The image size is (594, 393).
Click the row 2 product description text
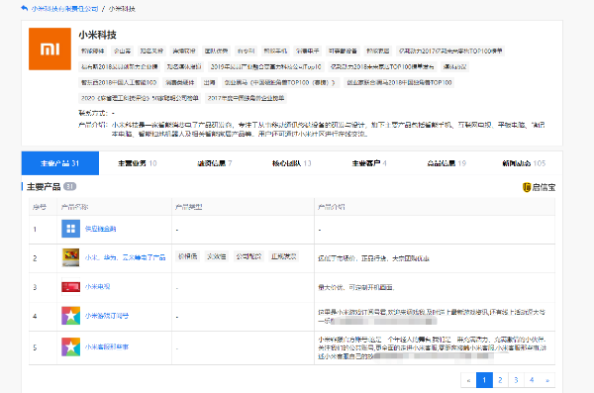[373, 258]
